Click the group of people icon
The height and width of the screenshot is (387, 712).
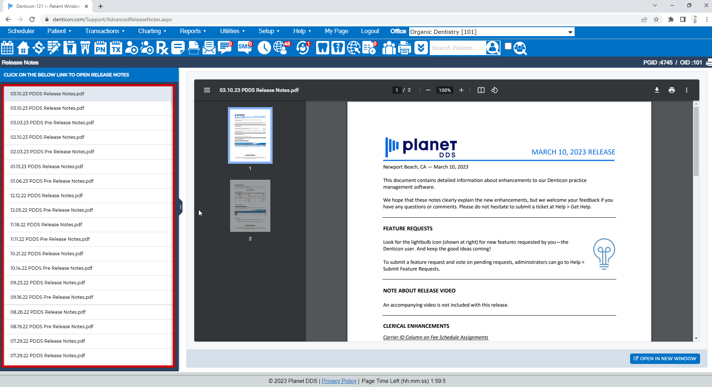pyautogui.click(x=389, y=48)
